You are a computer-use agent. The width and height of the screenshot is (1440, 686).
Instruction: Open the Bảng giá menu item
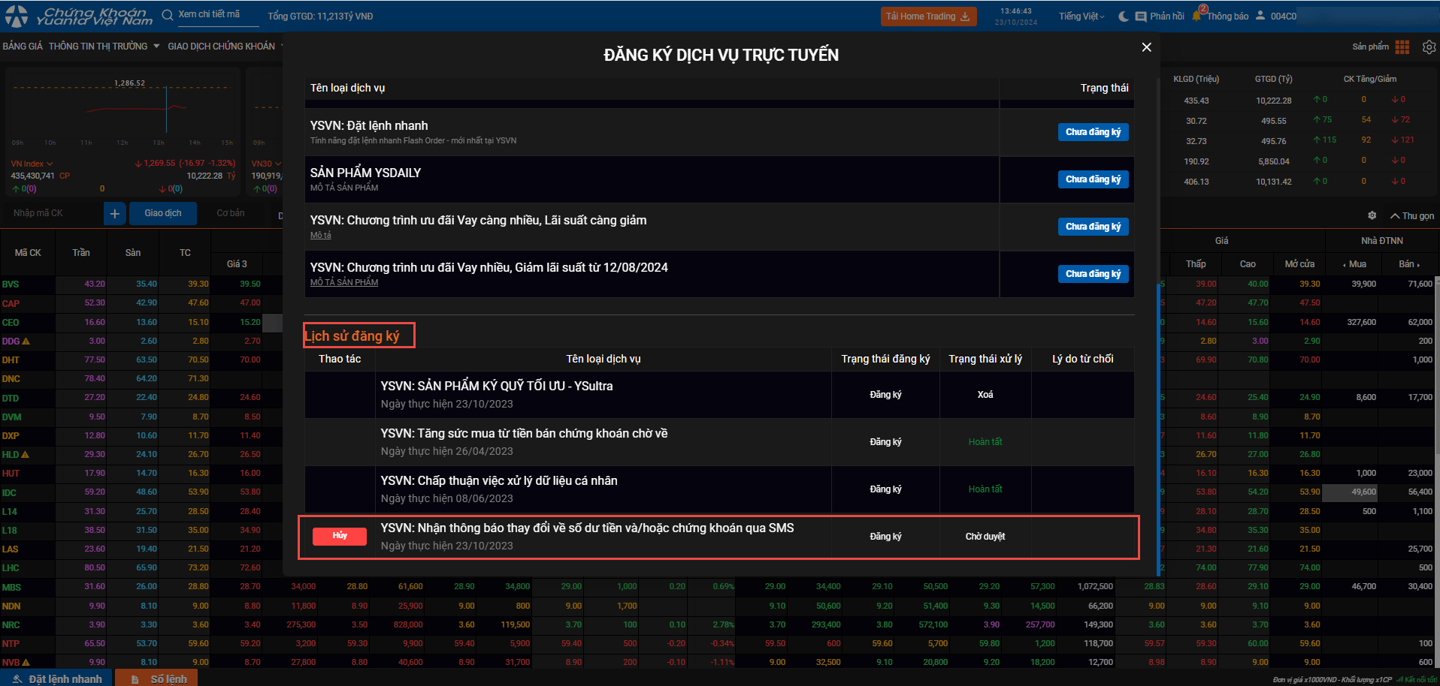[x=23, y=47]
